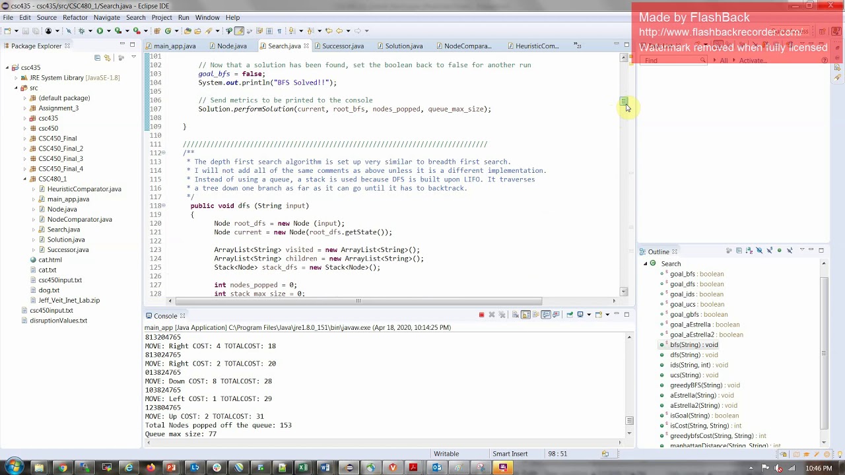Select isGoal(String) in Outline

click(x=704, y=416)
